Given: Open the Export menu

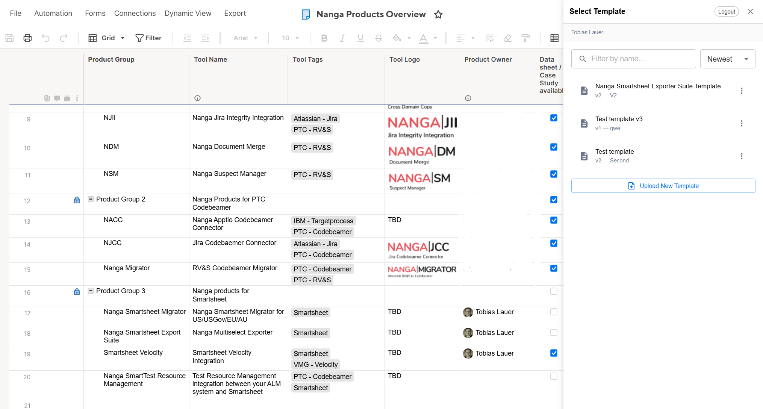Looking at the screenshot, I should click(235, 14).
